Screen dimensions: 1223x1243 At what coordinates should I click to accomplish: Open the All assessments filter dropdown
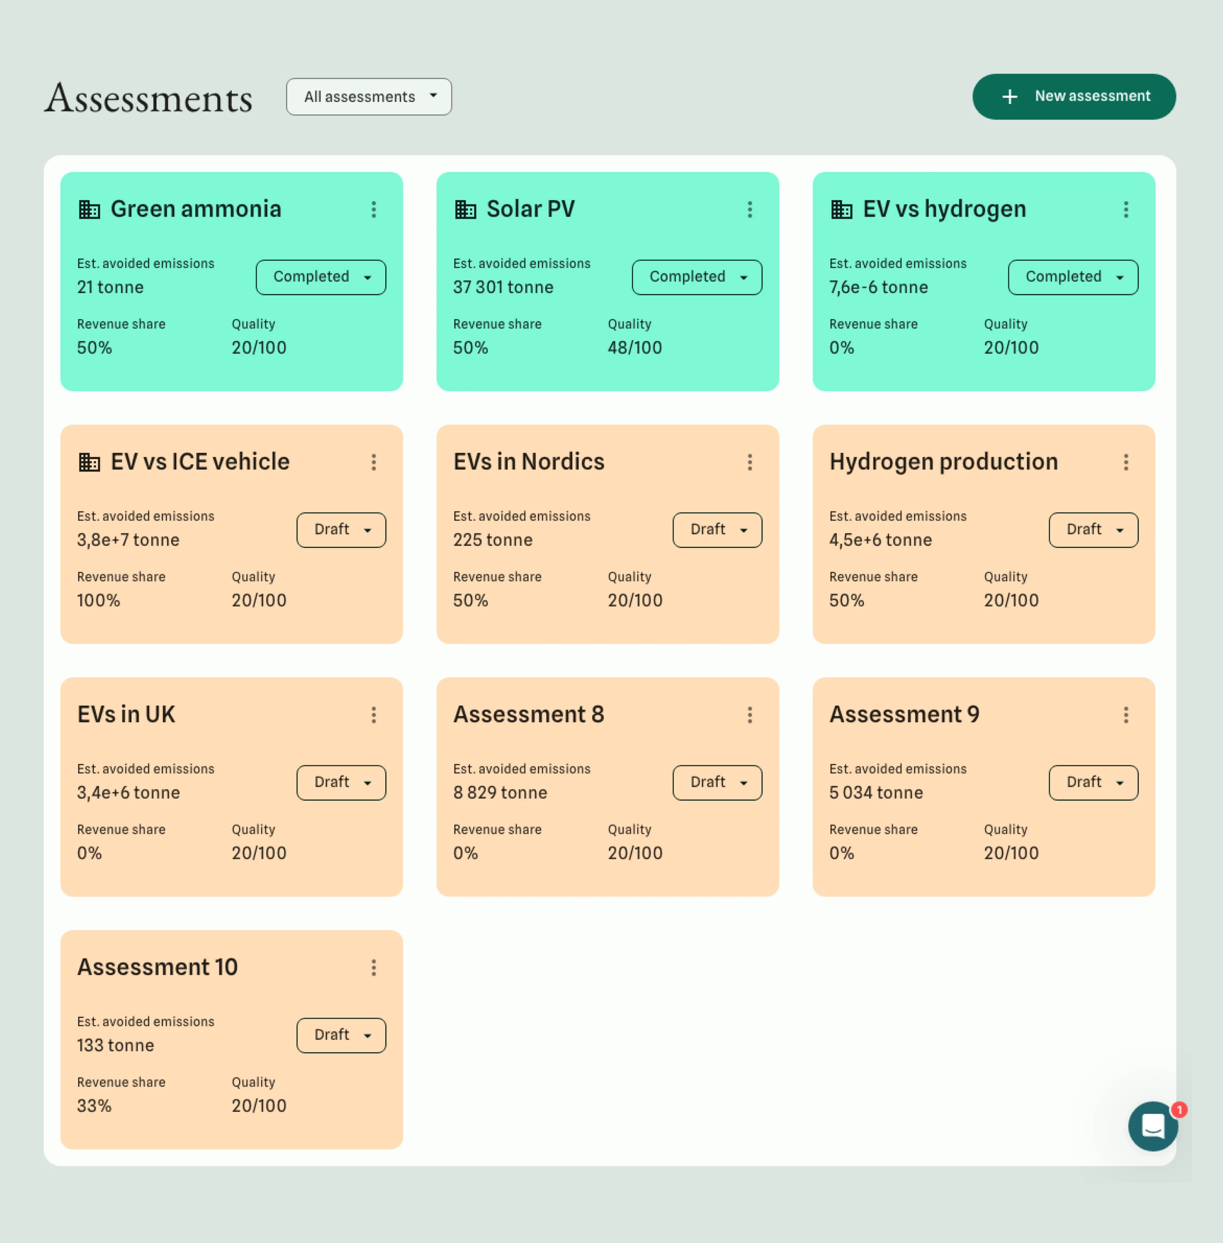(x=369, y=96)
